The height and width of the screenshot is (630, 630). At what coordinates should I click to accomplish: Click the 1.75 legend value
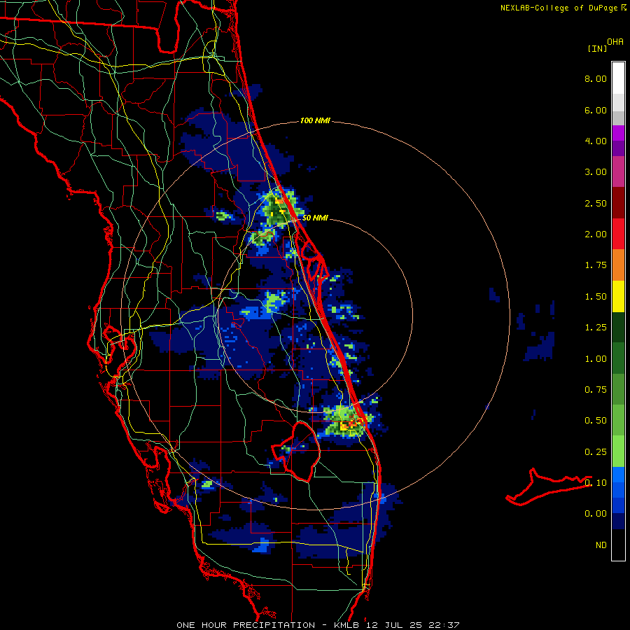tap(596, 265)
